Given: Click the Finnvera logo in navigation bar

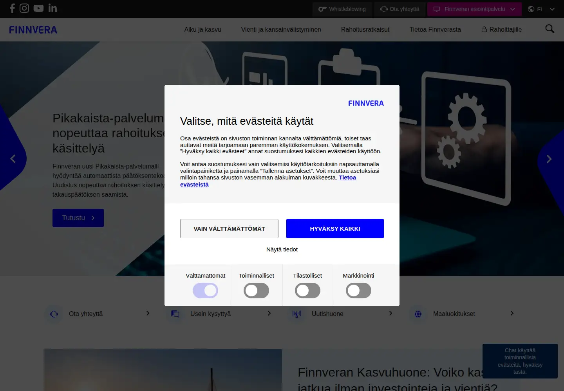Looking at the screenshot, I should coord(33,30).
